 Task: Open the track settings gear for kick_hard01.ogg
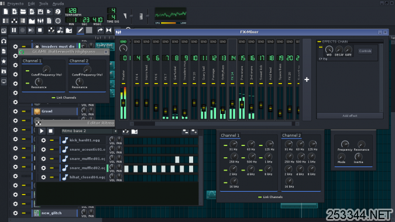click(x=43, y=140)
